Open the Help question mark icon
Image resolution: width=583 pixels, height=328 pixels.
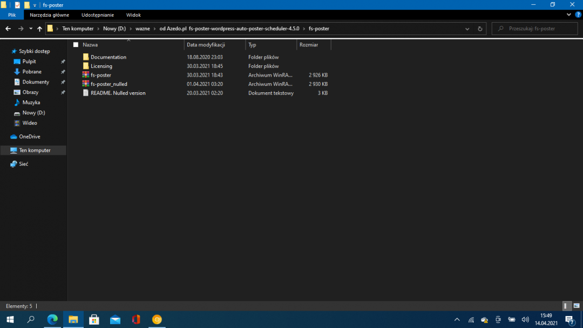click(578, 15)
